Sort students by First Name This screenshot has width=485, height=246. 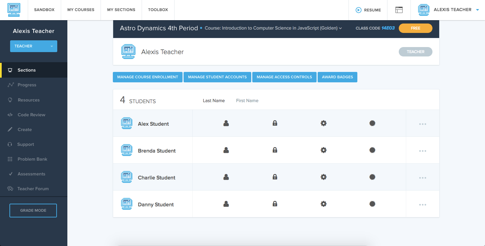[x=247, y=100]
